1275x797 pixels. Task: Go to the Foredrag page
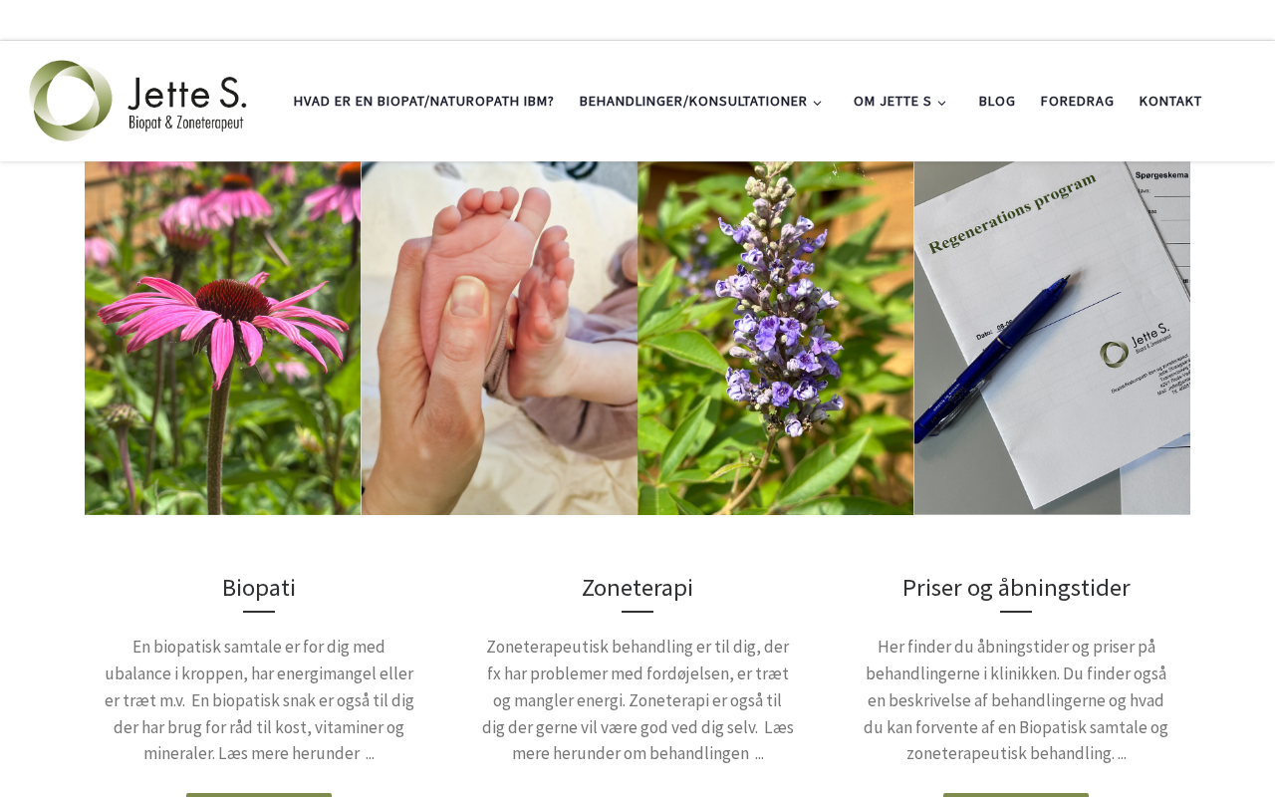[1077, 102]
